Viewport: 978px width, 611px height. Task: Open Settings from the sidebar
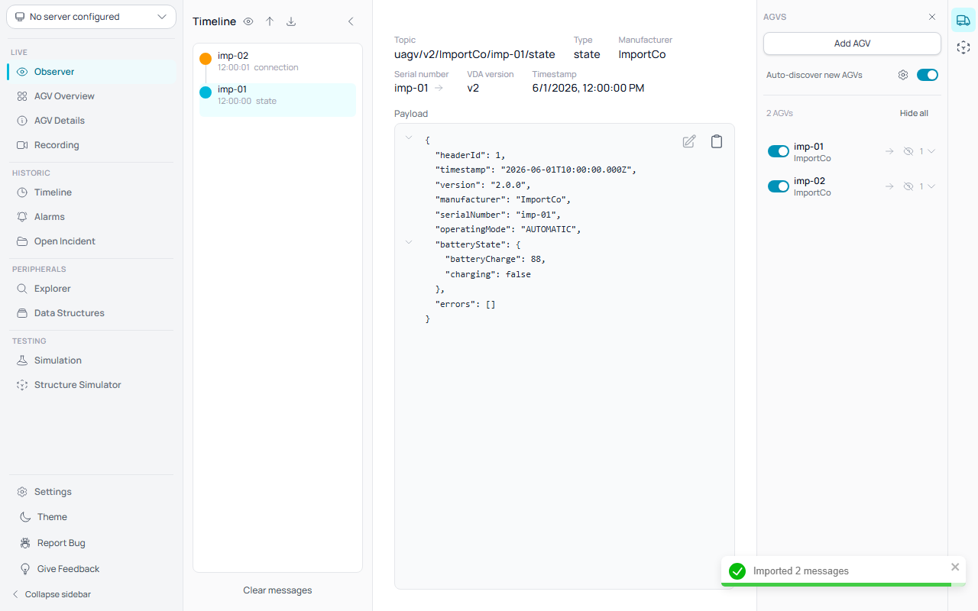click(x=92, y=492)
